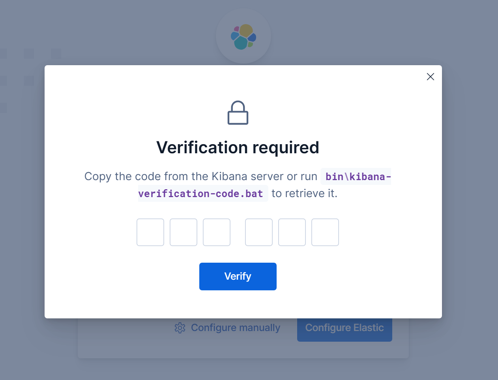Image resolution: width=498 pixels, height=380 pixels.
Task: Click the Elastic cluster logo at top
Action: tap(243, 36)
